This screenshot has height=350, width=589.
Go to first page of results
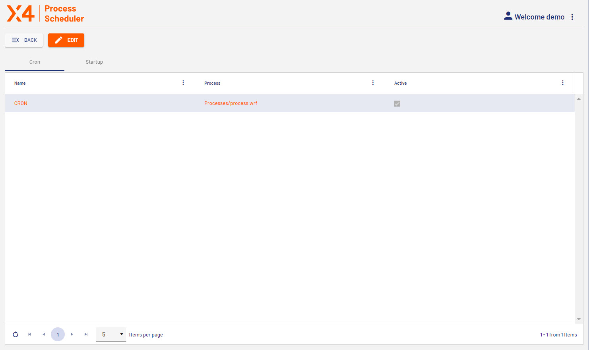[29, 334]
